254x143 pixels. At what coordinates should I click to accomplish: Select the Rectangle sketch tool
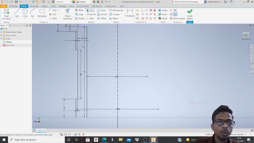(42, 13)
